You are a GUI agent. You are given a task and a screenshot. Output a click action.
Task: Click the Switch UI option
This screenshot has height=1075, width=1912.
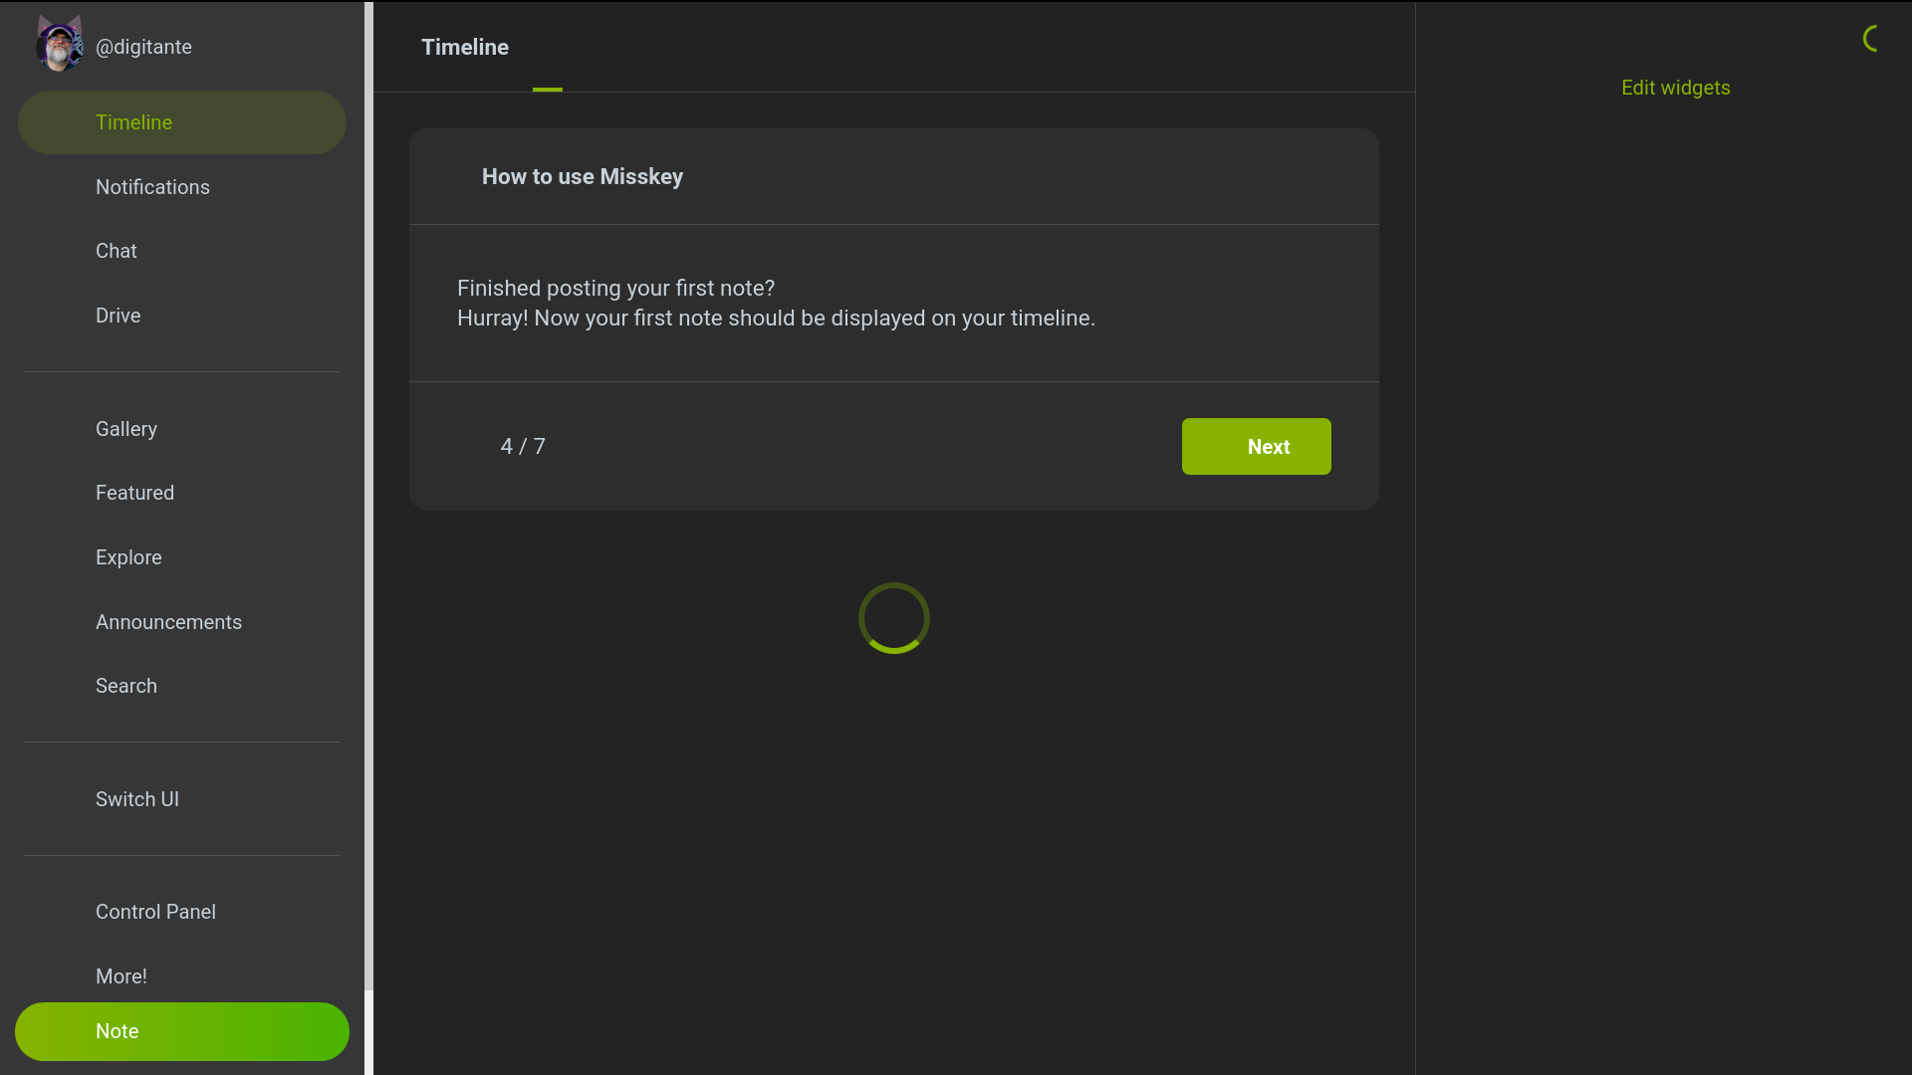coord(137,799)
